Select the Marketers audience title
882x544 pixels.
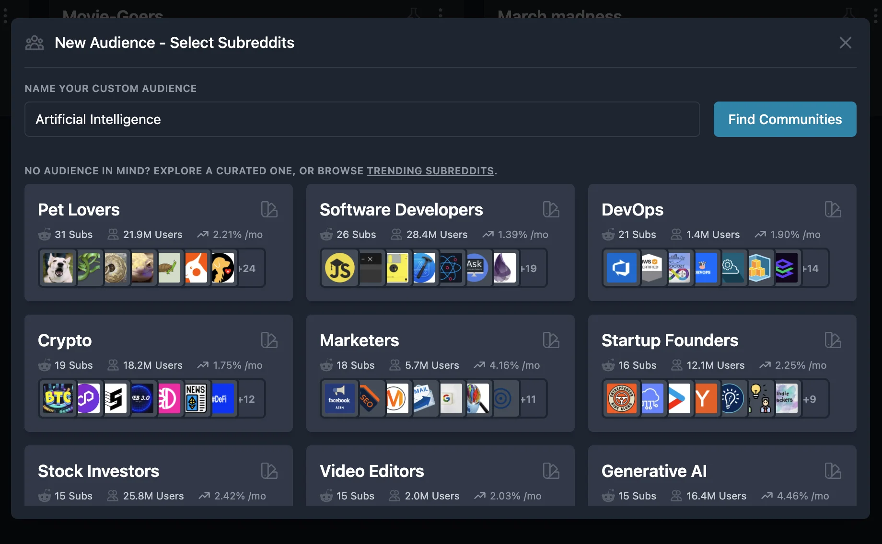(x=359, y=340)
